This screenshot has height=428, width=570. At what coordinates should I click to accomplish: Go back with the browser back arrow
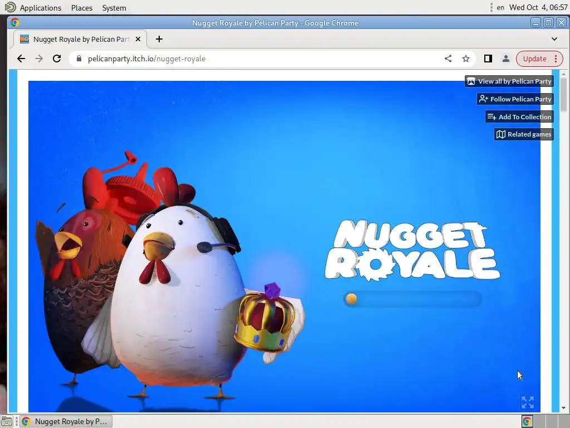(x=21, y=59)
